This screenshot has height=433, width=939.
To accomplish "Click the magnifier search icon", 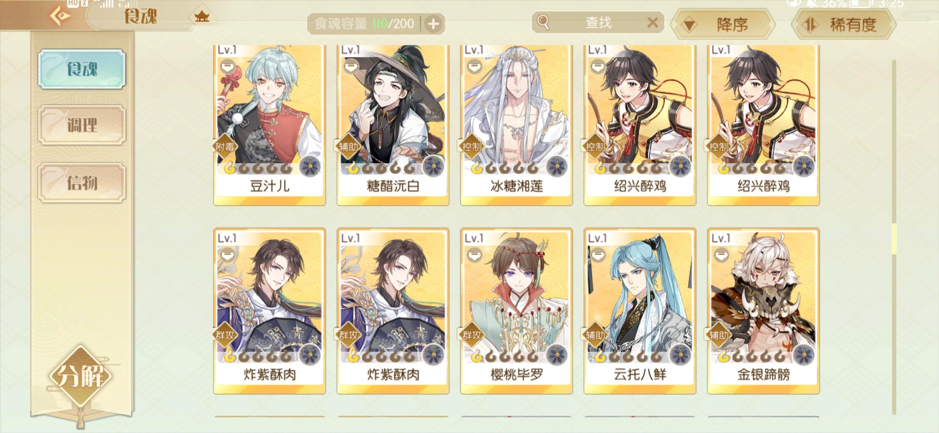I will (x=543, y=22).
